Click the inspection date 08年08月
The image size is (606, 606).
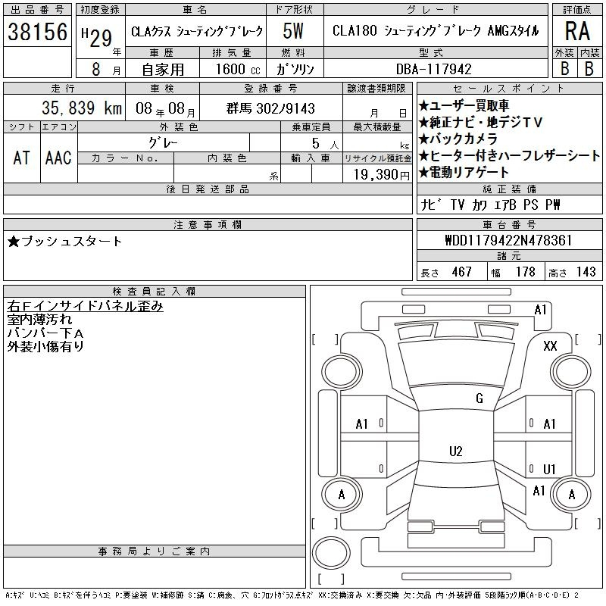point(165,108)
